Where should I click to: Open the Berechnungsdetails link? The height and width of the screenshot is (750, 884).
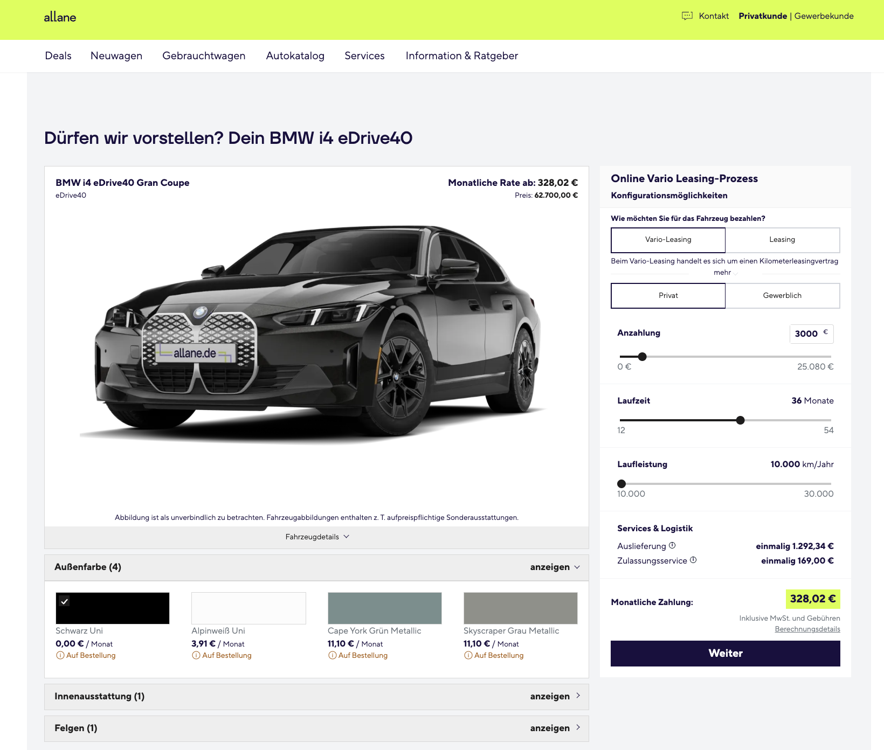click(807, 629)
